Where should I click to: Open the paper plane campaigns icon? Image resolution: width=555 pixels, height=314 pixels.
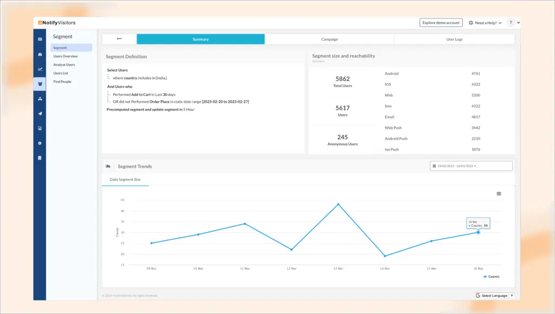tap(40, 114)
